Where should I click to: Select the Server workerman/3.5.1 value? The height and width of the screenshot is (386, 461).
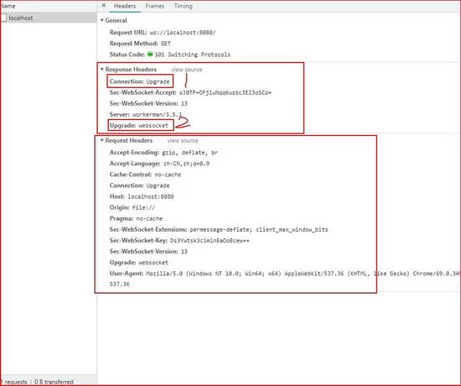158,114
